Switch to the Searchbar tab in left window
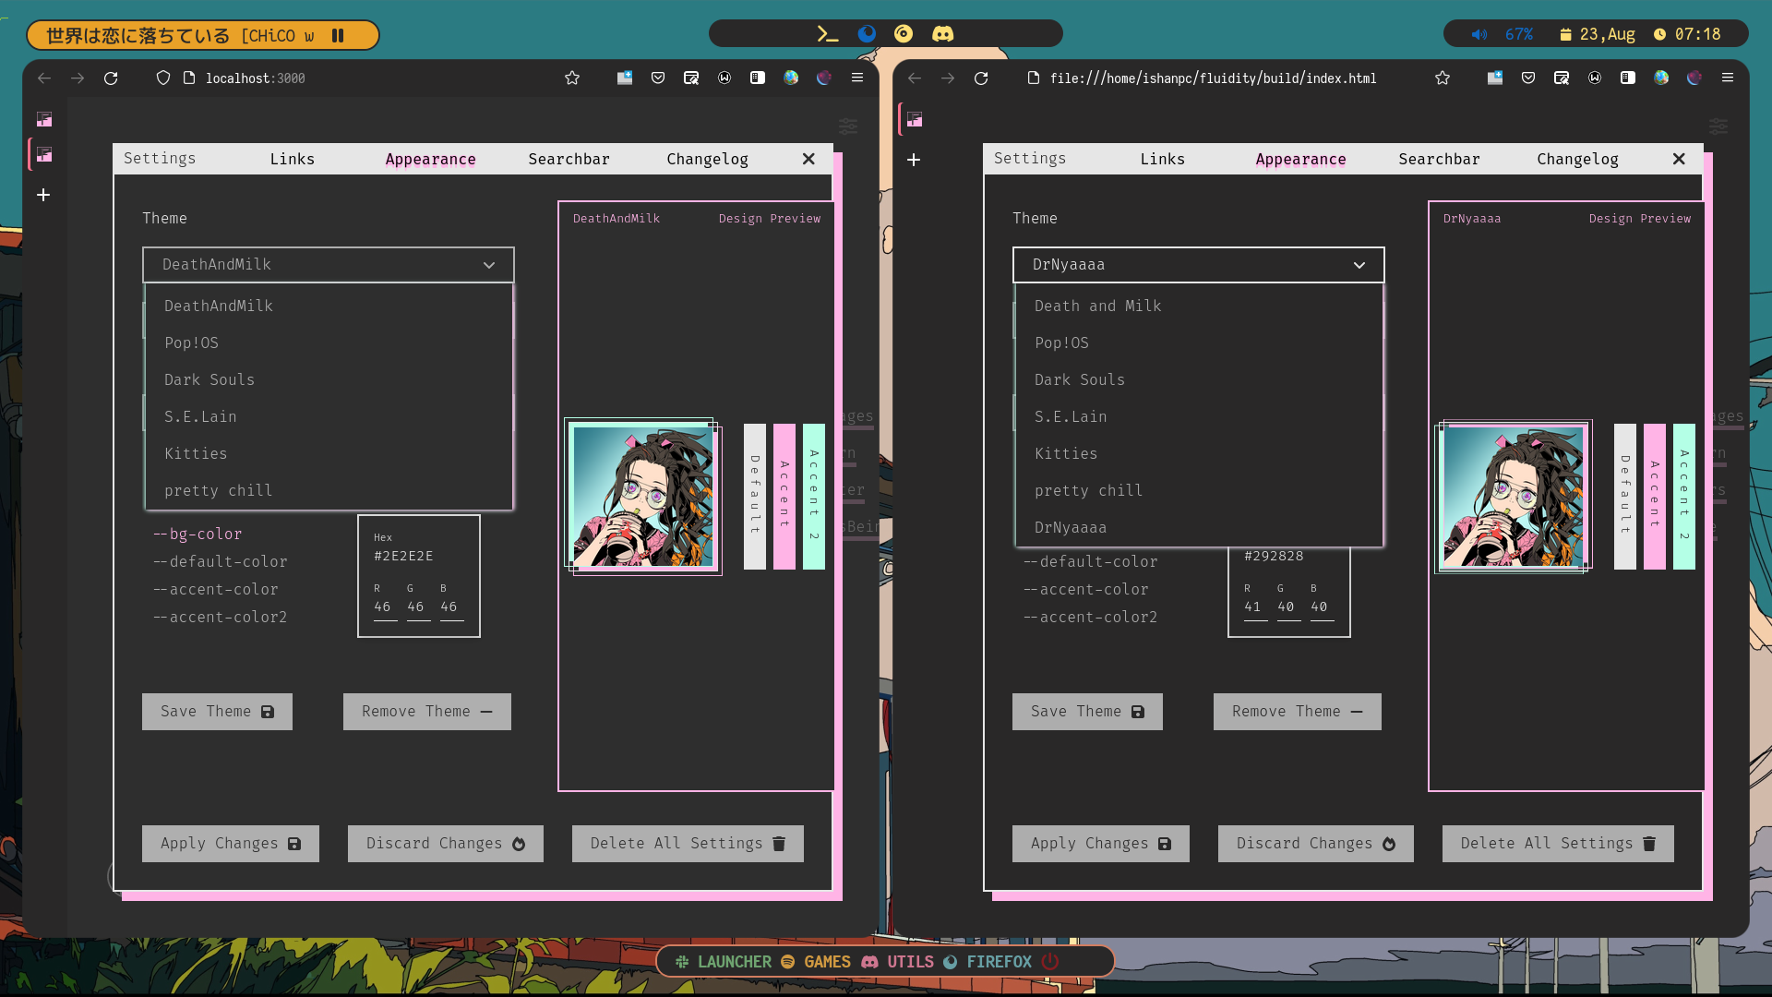The width and height of the screenshot is (1772, 997). (x=569, y=159)
